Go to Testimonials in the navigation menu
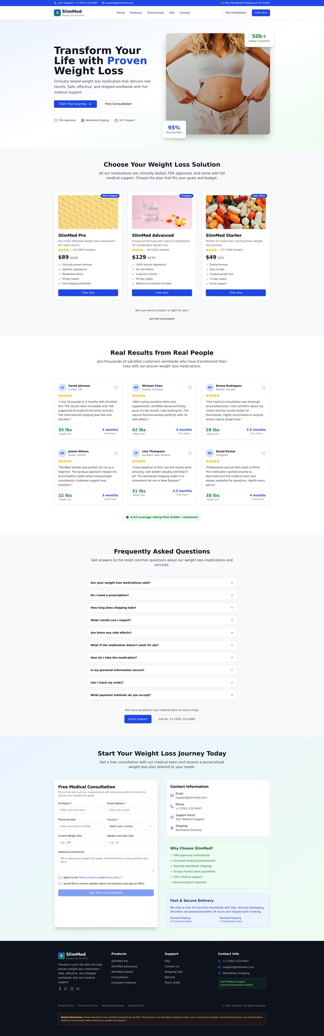Image resolution: width=324 pixels, height=1036 pixels. [155, 13]
